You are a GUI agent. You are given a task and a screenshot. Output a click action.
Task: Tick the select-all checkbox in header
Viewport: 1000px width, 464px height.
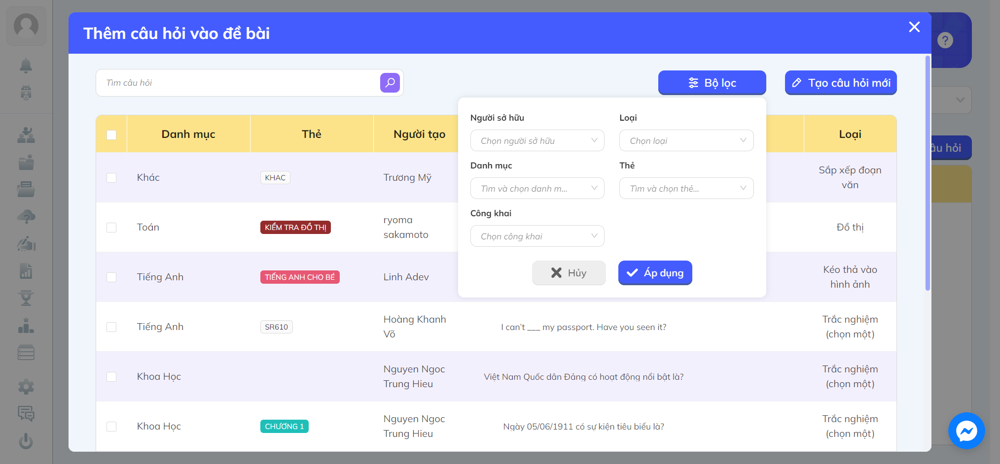[111, 134]
